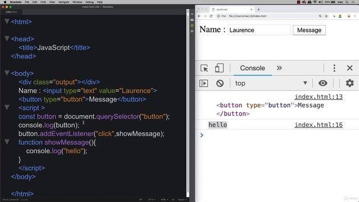Open DevTools three-dot customize menu
Viewport: 359px width, 202px height.
tap(334, 68)
